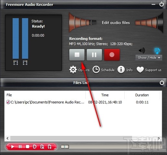This screenshot has height=155, width=167.
Task: Click the File column header
Action: (x=45, y=95)
